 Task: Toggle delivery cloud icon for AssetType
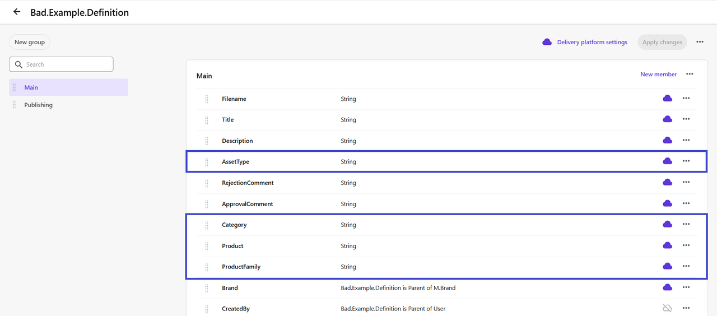coord(667,161)
